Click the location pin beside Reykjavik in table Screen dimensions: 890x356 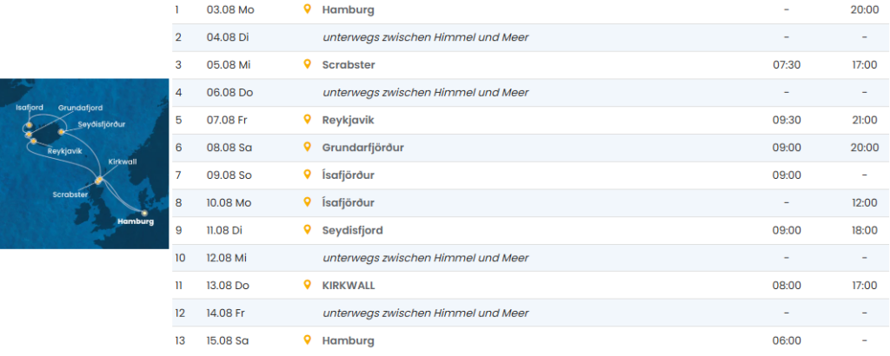click(x=307, y=120)
